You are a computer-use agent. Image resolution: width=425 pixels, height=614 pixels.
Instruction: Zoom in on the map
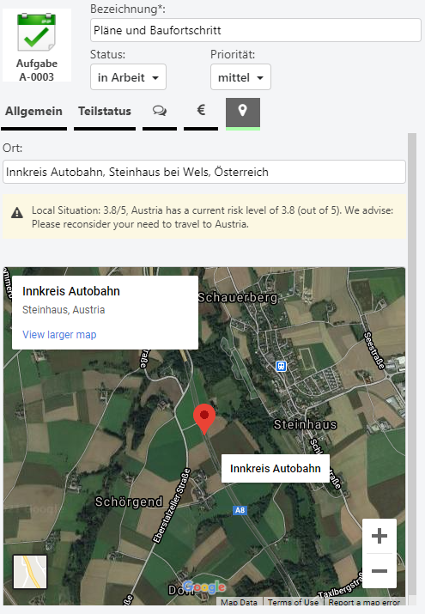(379, 536)
